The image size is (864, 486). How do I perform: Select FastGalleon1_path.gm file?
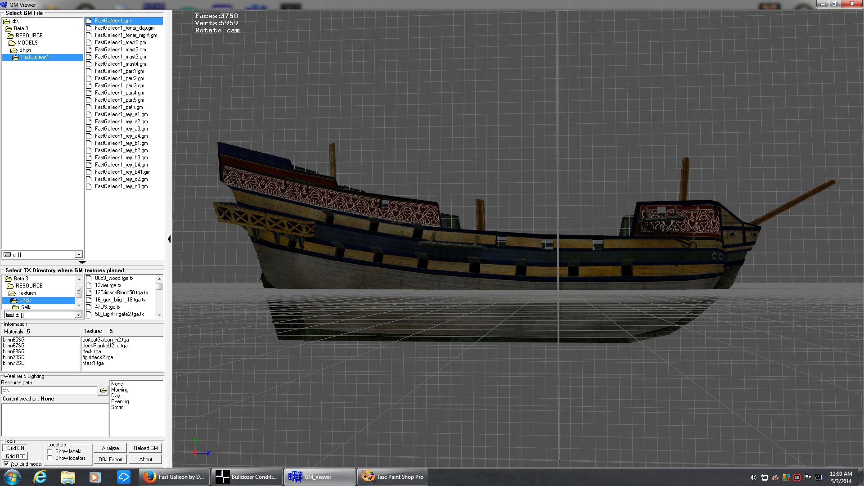pyautogui.click(x=118, y=107)
